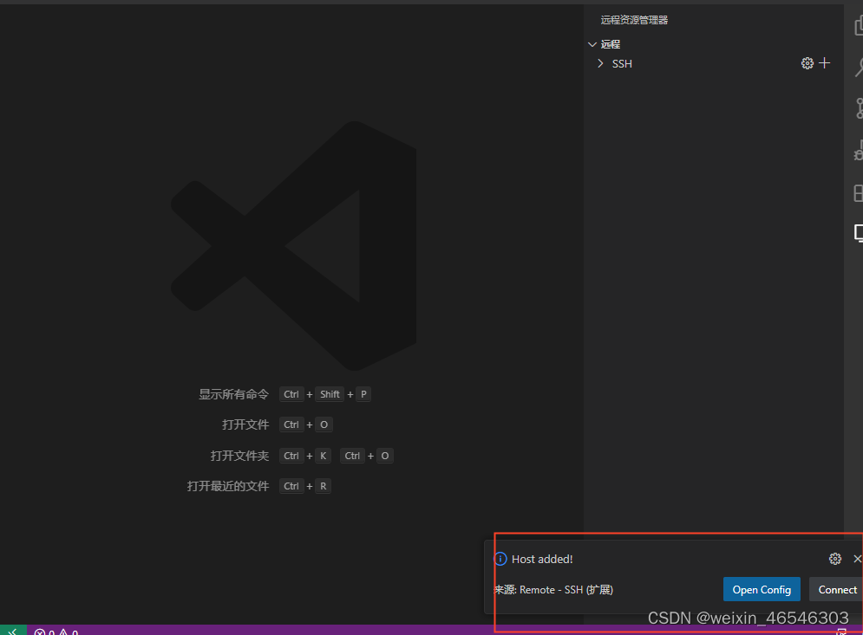Dismiss the Host added! notification
863x635 pixels.
tap(857, 559)
